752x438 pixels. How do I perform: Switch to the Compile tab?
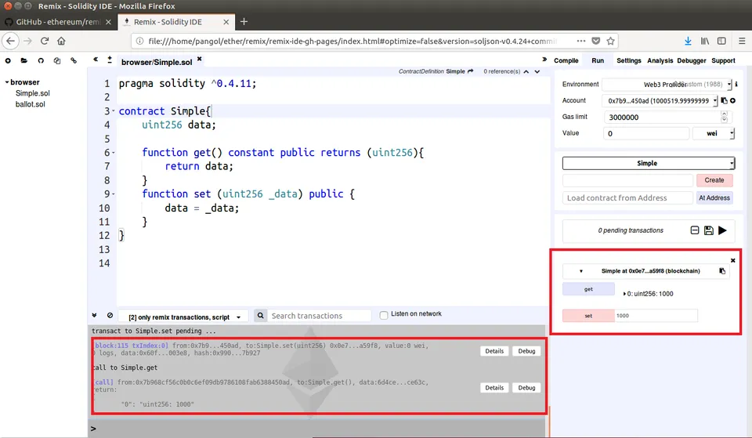[566, 60]
